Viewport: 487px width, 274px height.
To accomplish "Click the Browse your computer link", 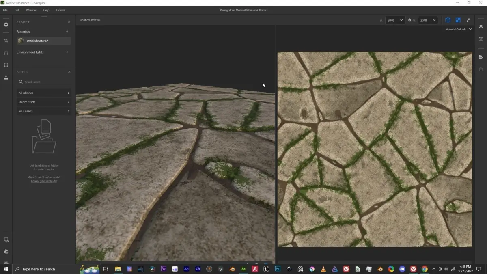I will click(x=44, y=181).
